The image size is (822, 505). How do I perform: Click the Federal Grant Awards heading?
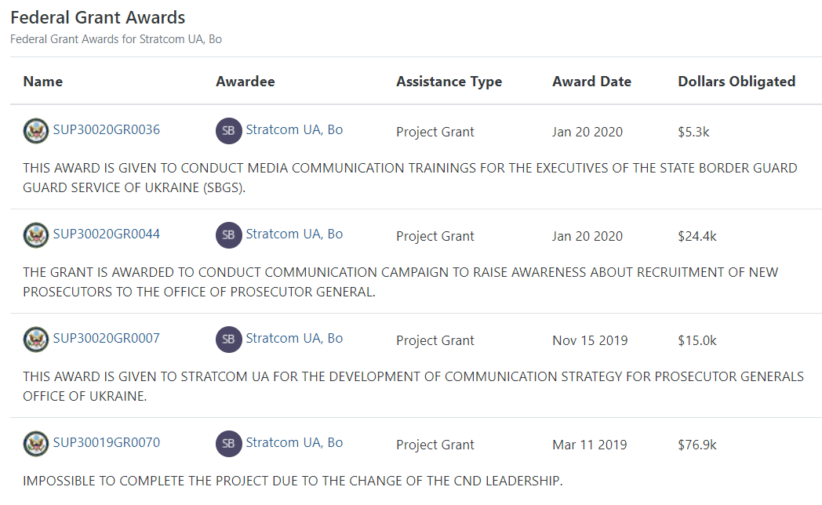pyautogui.click(x=98, y=17)
